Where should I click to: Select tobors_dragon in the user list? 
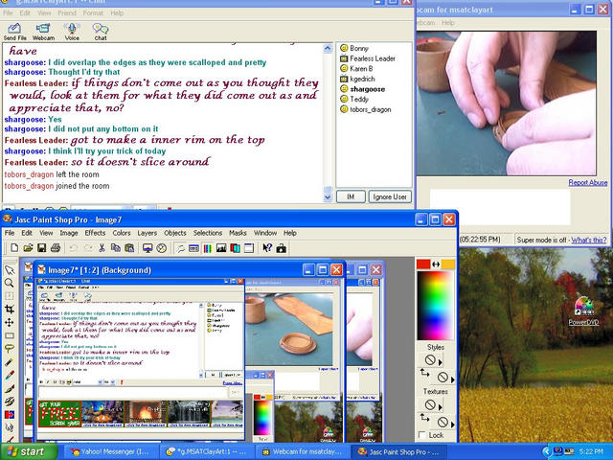pyautogui.click(x=366, y=109)
